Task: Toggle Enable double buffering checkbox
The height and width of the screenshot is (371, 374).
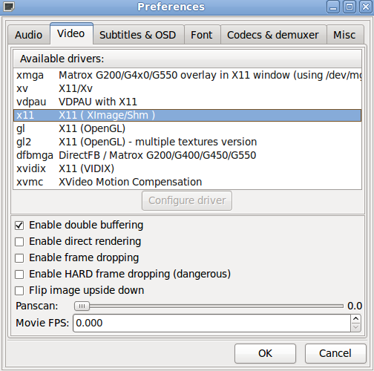Action: click(19, 226)
